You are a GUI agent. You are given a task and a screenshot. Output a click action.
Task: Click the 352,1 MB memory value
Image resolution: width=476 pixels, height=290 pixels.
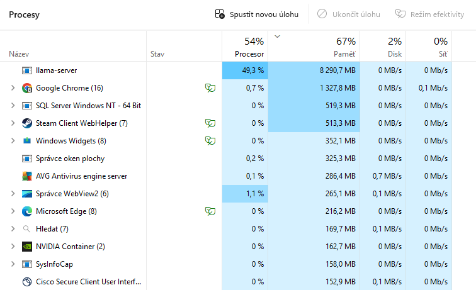click(341, 141)
